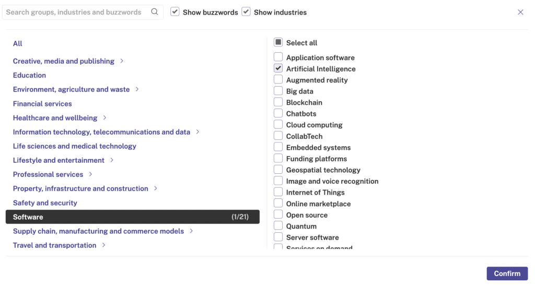The image size is (535, 285).
Task: Expand Travel and transportation chevron
Action: (x=104, y=245)
